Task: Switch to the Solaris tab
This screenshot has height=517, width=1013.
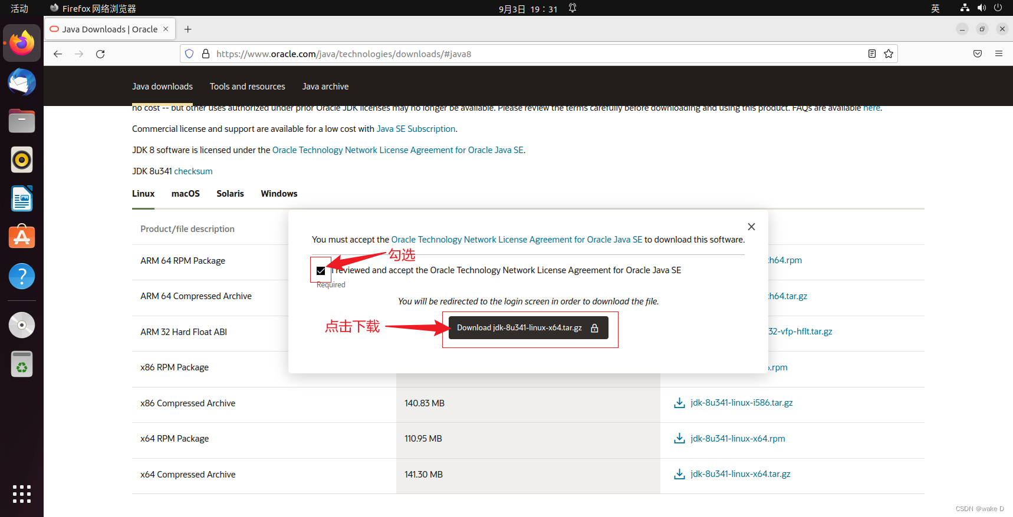Action: (230, 194)
